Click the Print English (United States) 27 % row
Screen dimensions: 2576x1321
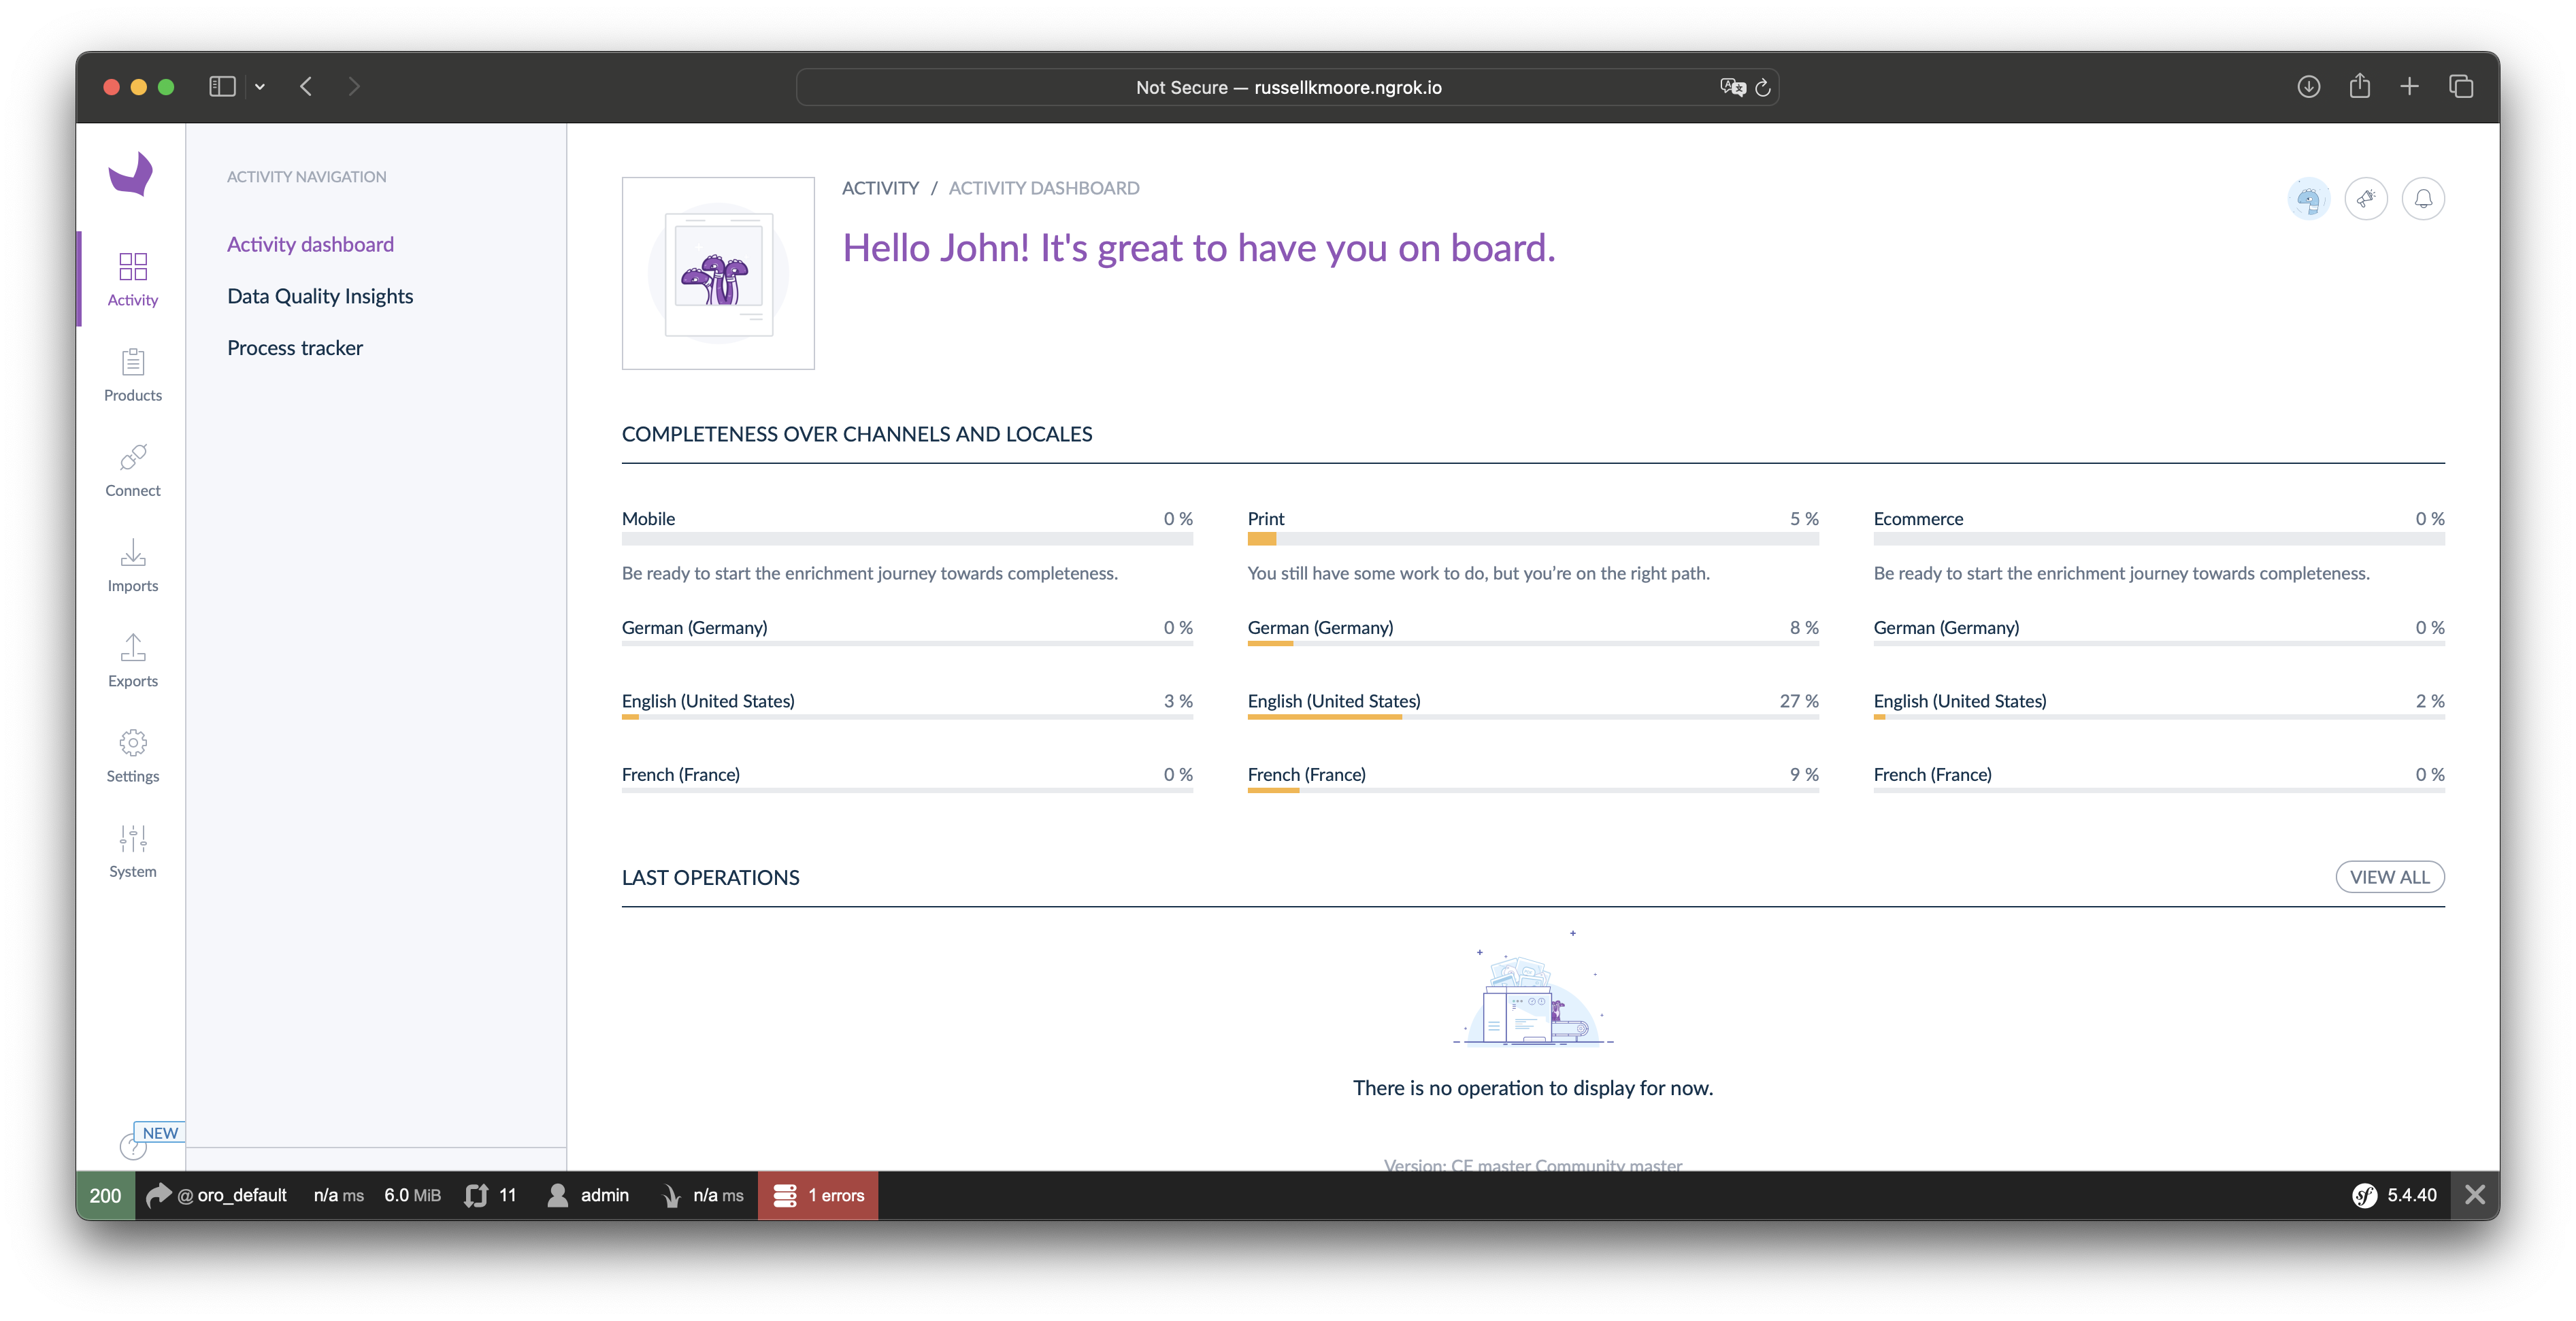pos(1533,705)
